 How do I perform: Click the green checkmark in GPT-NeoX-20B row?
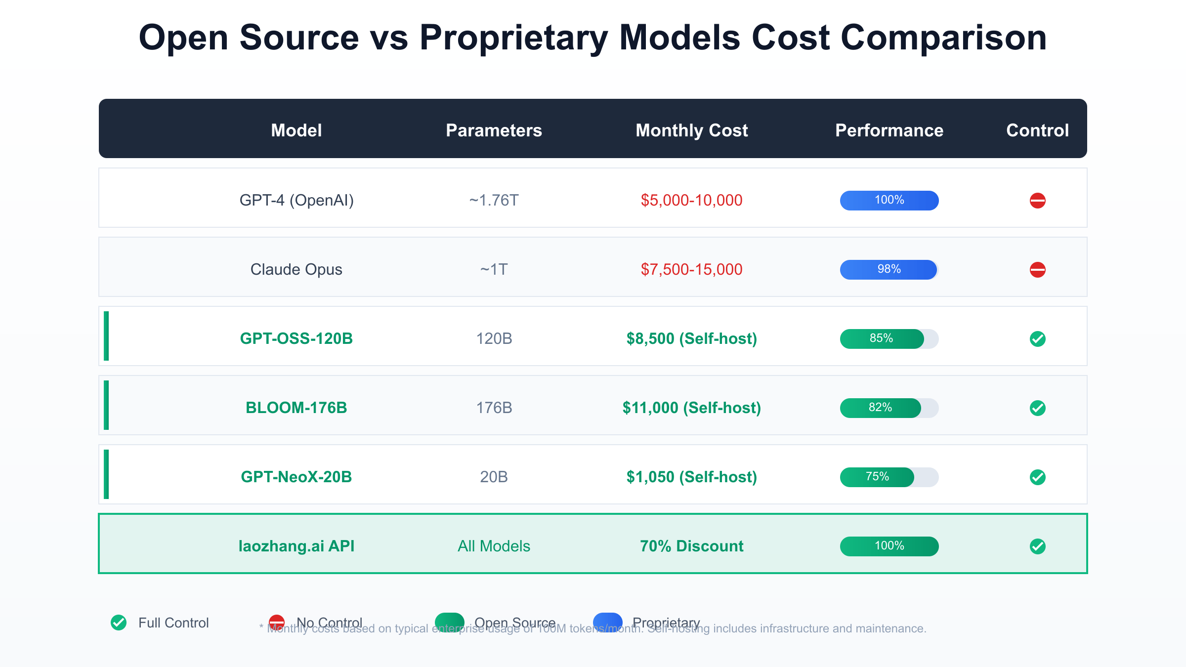click(x=1037, y=477)
